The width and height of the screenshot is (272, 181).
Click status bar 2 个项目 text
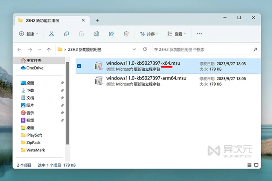pos(24,165)
